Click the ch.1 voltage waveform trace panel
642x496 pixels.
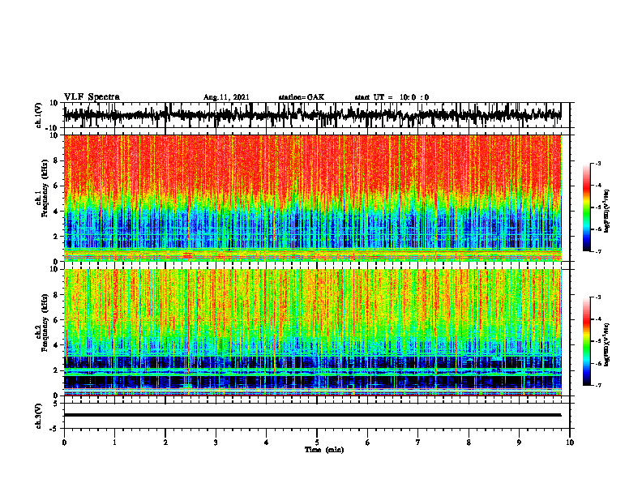tap(312, 115)
